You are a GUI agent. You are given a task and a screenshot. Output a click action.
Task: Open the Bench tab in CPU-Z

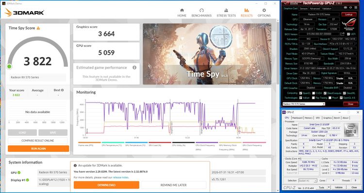(337, 118)
